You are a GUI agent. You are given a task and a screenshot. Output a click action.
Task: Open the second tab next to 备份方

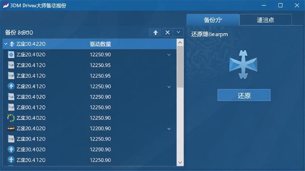pyautogui.click(x=265, y=20)
